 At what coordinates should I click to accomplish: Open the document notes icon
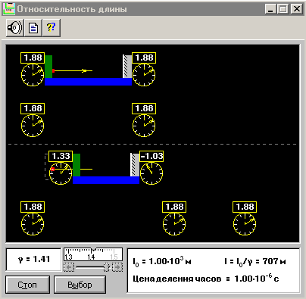tap(33, 28)
